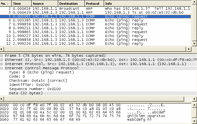Image resolution: width=197 pixels, height=124 pixels.
Task: Expand the Internet Protocol tree node
Action: coord(1,64)
